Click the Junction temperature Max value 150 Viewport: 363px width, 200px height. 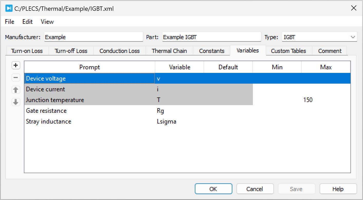308,100
